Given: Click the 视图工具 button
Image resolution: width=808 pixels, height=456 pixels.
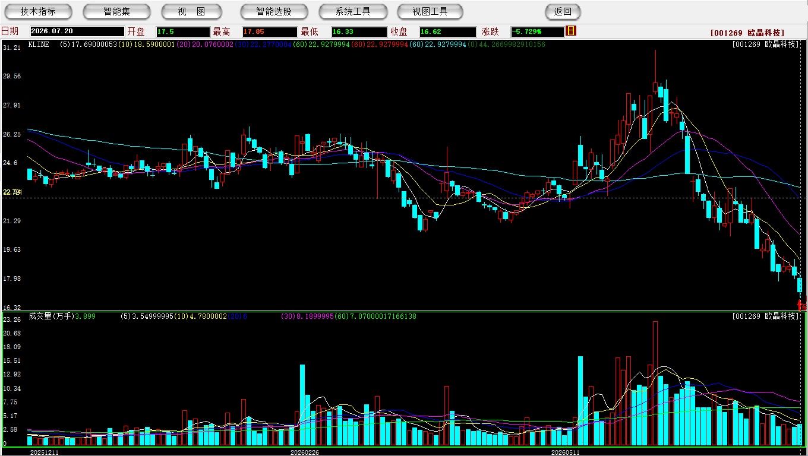Looking at the screenshot, I should pos(430,11).
